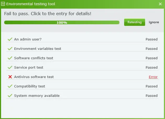This screenshot has height=119, width=165.
Task: Select the Antivirus software test entry
Action: tap(34, 77)
